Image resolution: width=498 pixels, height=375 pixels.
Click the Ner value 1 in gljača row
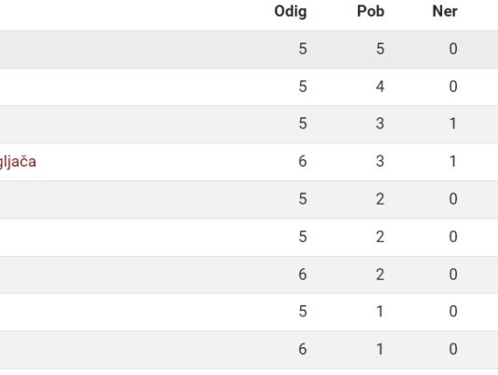453,161
